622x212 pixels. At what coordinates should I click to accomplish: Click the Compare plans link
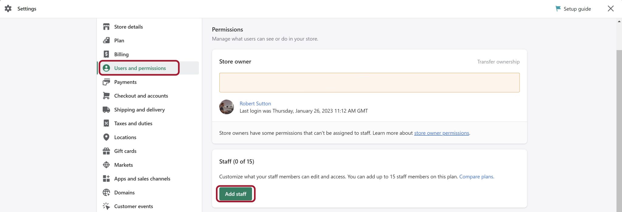(477, 177)
